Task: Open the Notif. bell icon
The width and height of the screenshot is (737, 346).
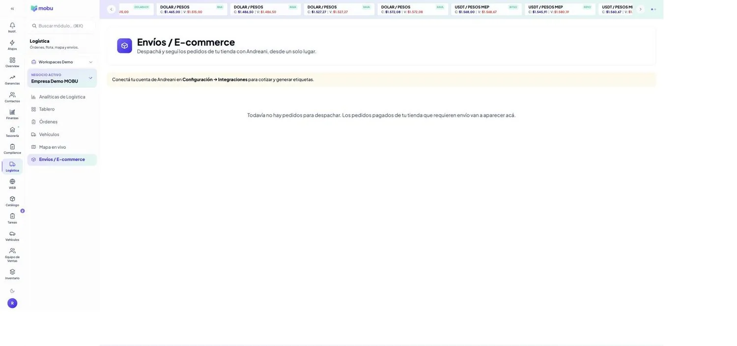Action: 12,27
